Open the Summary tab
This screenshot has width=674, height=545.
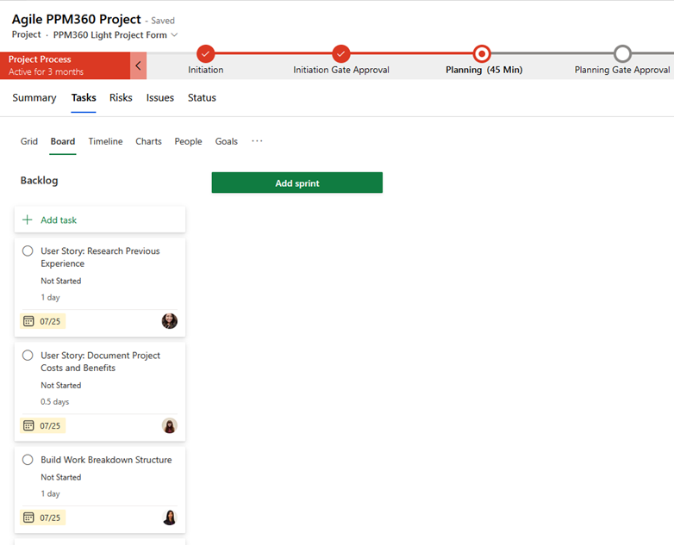pos(34,98)
